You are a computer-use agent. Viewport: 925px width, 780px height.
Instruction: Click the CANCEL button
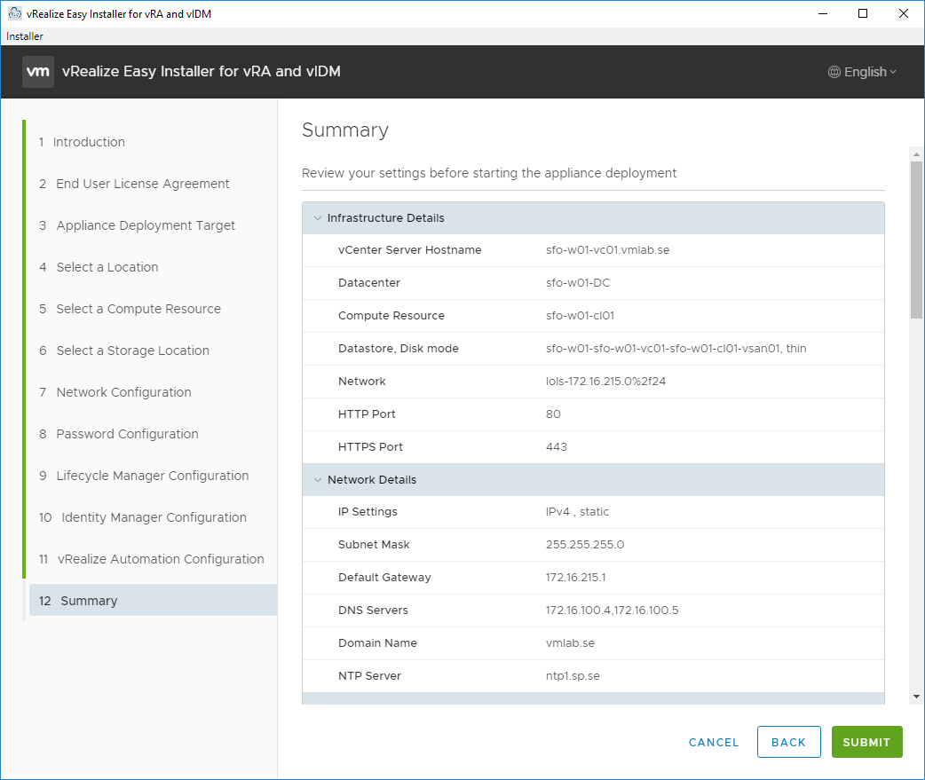pos(714,742)
